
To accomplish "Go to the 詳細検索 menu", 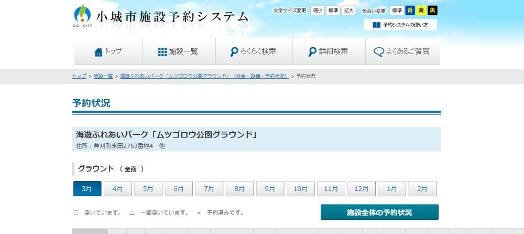I will click(x=329, y=51).
